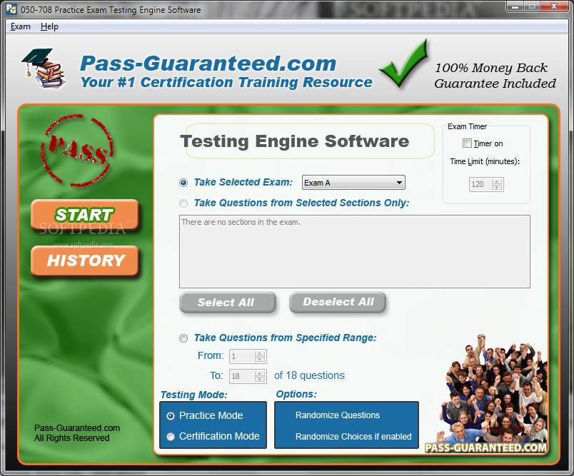Viewport: 574px width, 476px height.
Task: Click the red PASS stamp emblem
Action: 77,151
